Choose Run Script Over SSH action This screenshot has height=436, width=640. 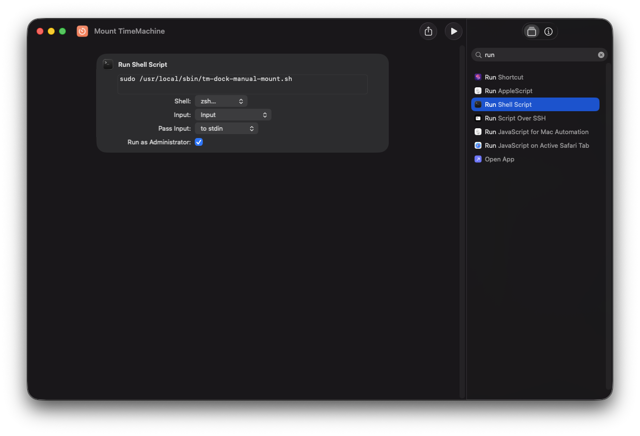tap(515, 118)
